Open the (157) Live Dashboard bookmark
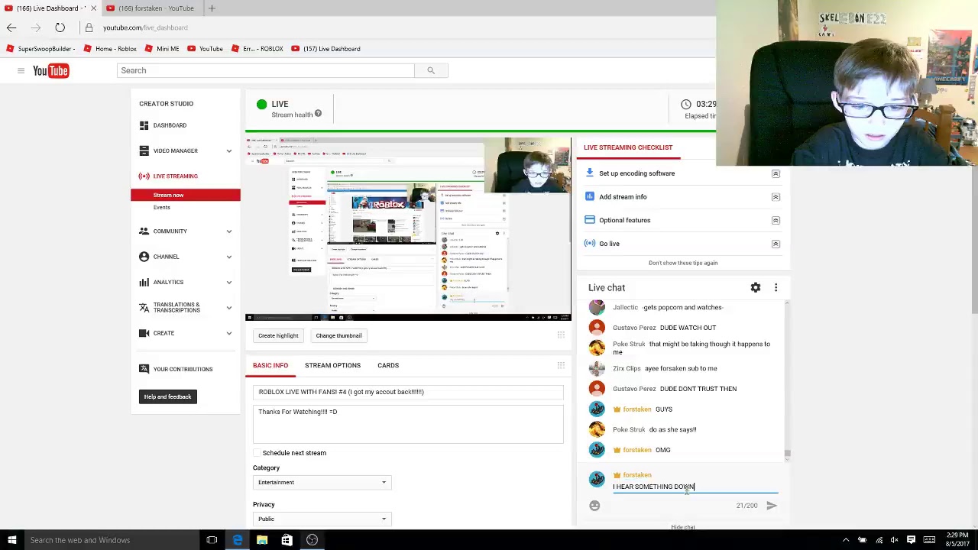The height and width of the screenshot is (550, 978). [x=325, y=49]
